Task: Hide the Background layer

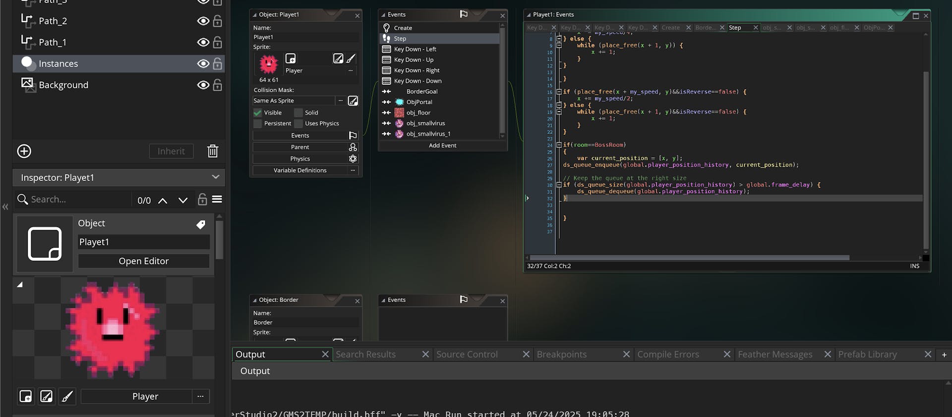Action: click(203, 85)
